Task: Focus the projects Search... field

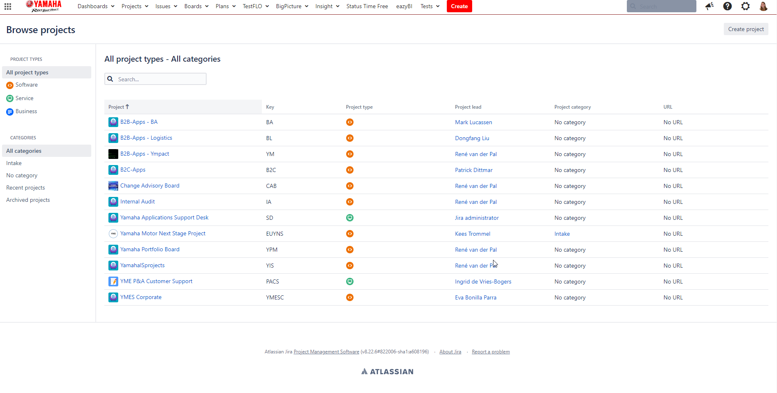Action: (x=155, y=79)
